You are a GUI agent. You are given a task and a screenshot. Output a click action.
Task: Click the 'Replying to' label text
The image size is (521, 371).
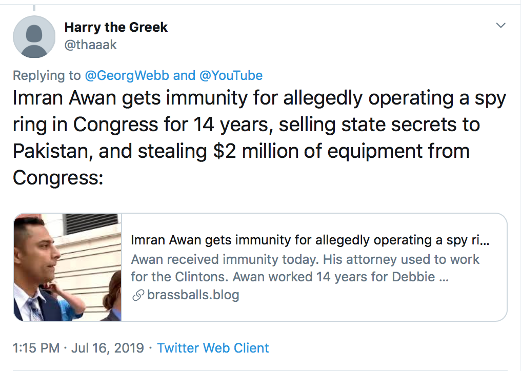click(47, 76)
